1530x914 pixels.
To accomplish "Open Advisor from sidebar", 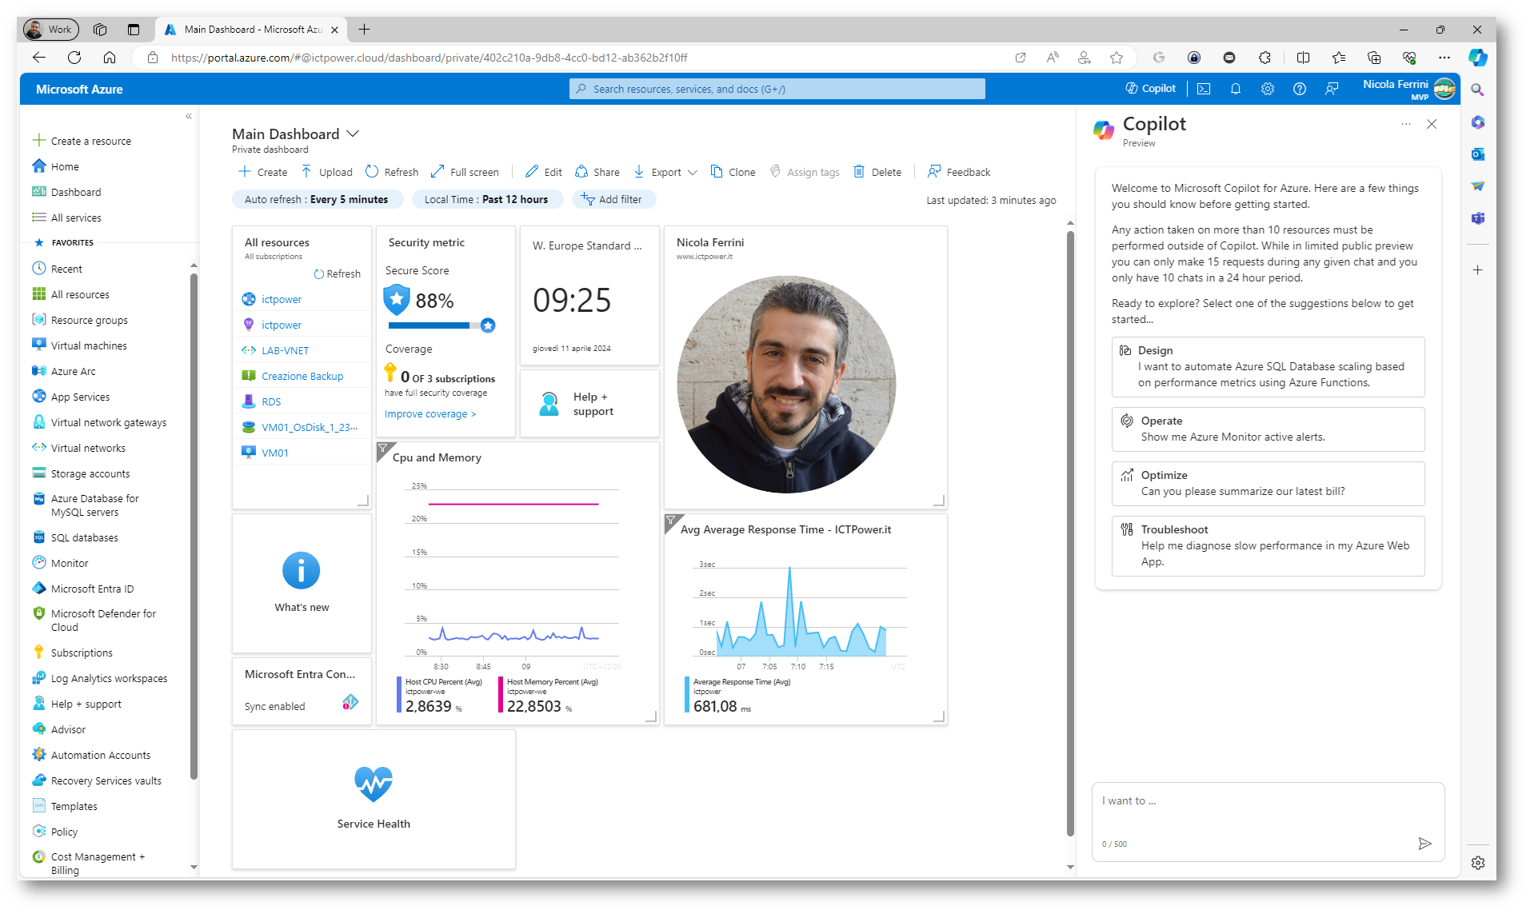I will click(58, 729).
